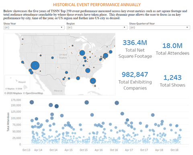Select the large bubble near New York

105,55
